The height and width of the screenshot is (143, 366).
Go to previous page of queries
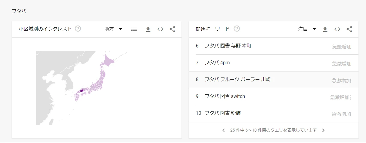coord(224,130)
